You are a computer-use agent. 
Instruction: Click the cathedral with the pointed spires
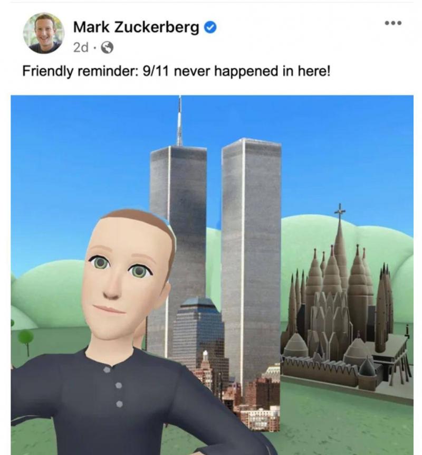[345, 308]
